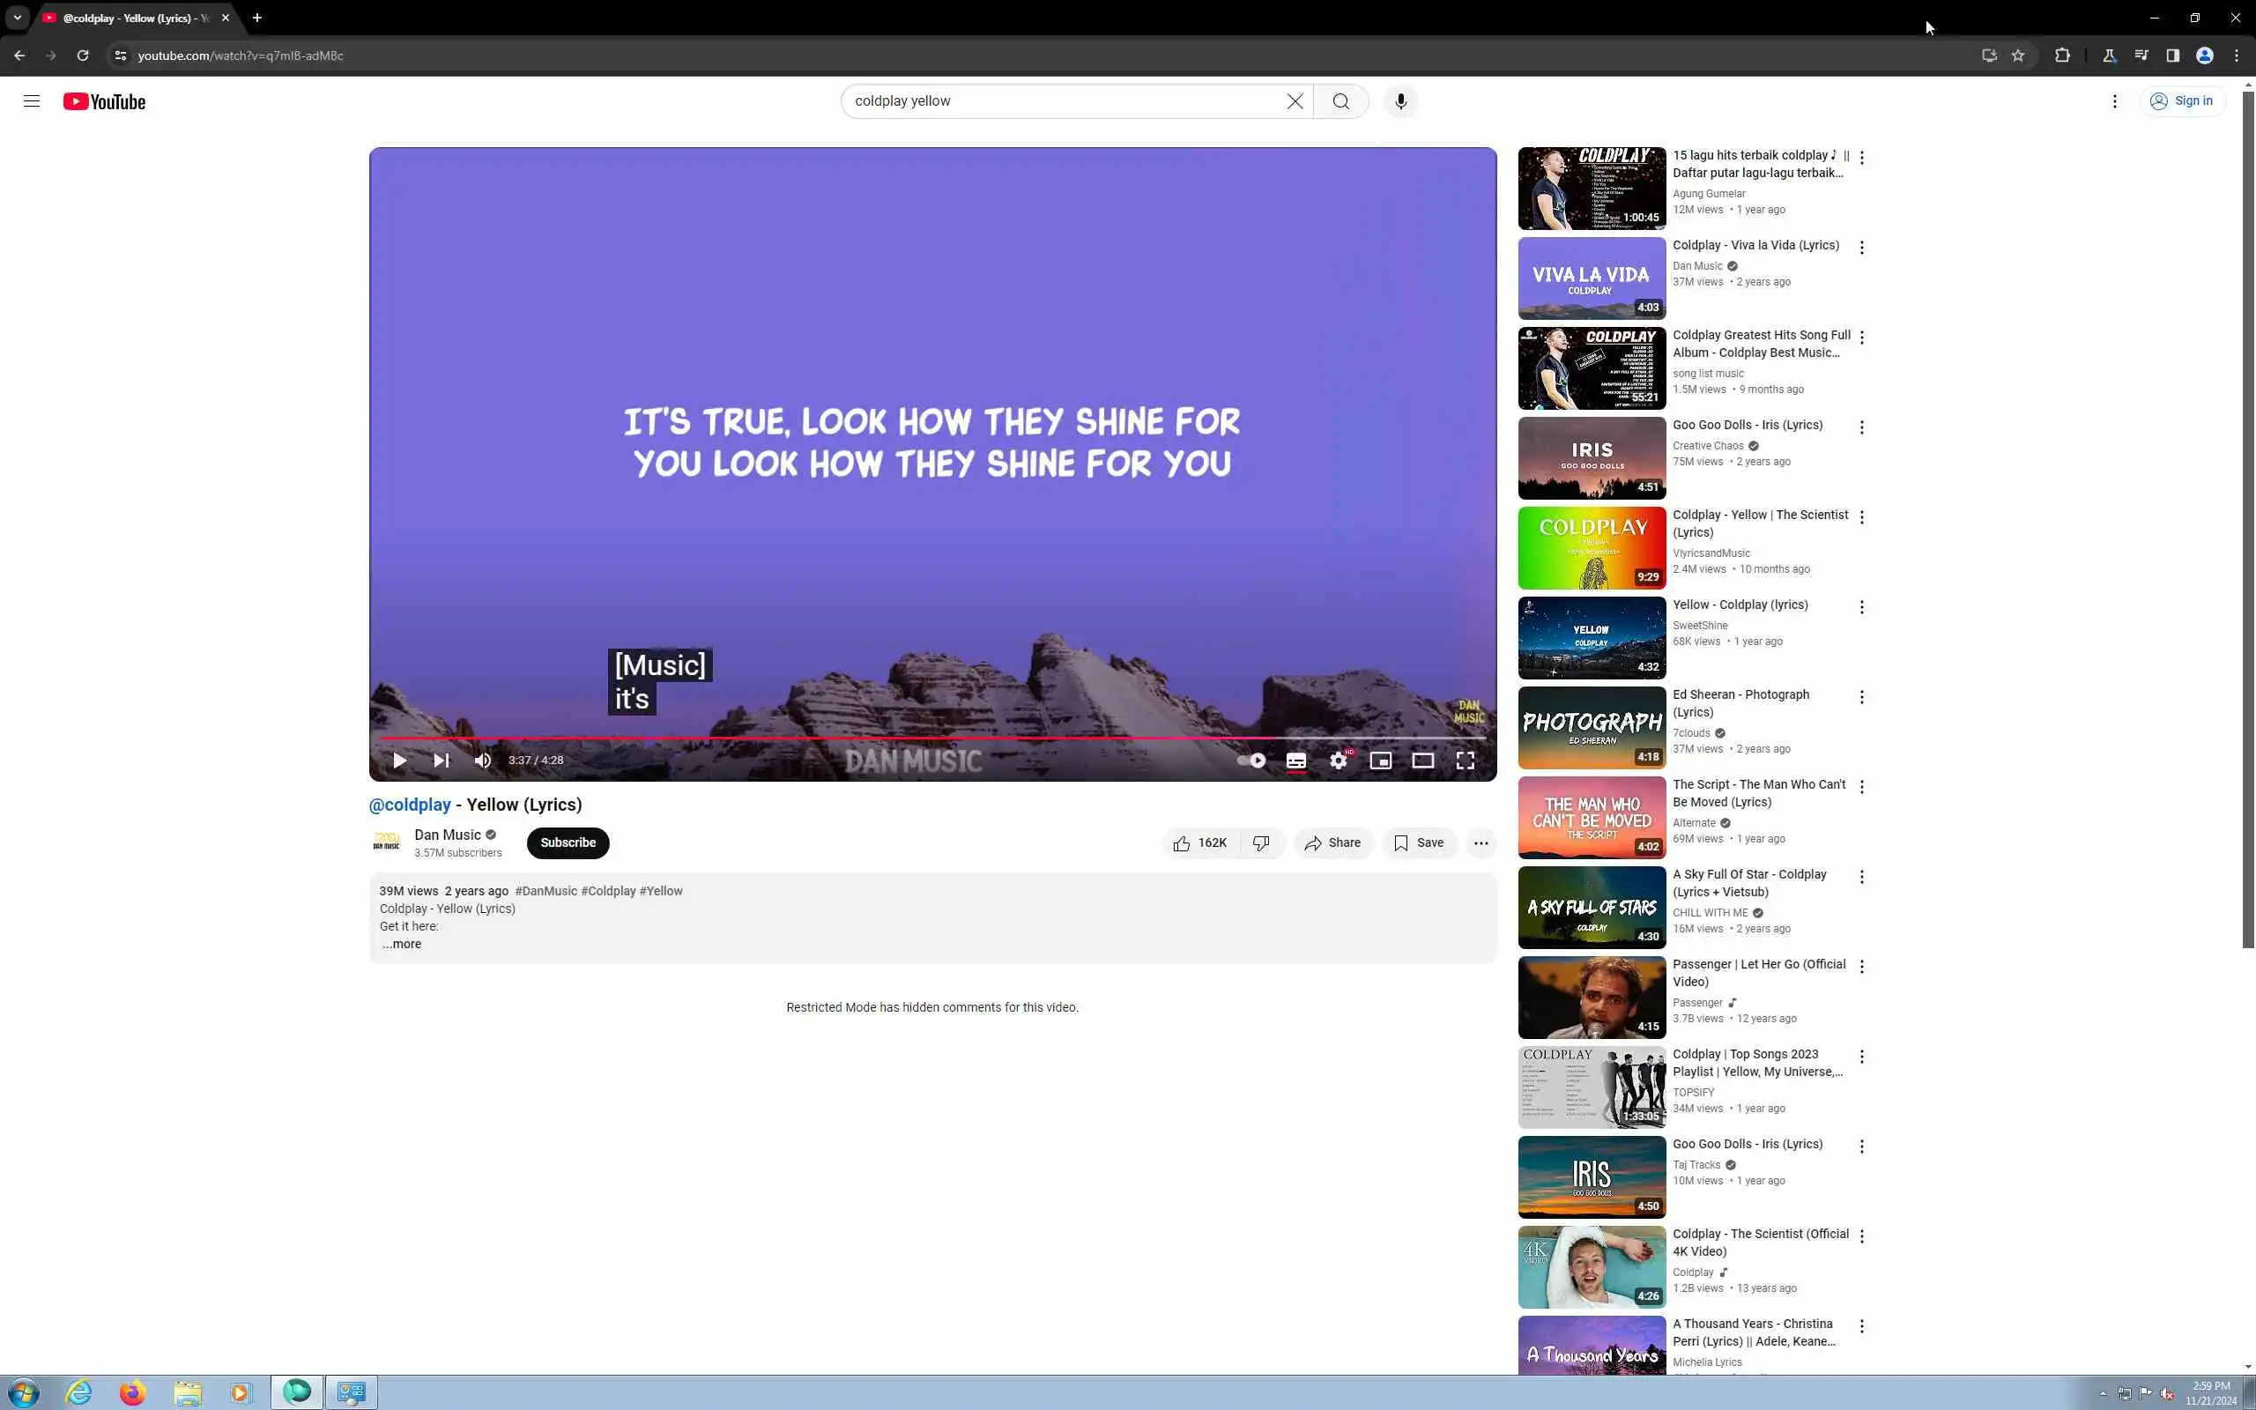Open the player settings gear
Viewport: 2256px width, 1410px height.
tap(1338, 760)
